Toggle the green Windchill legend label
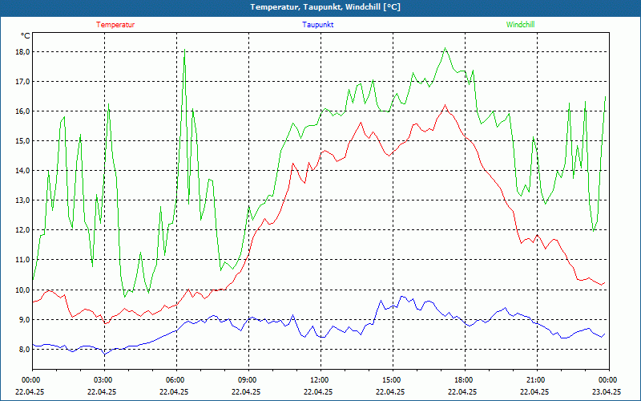The image size is (641, 401). [521, 25]
